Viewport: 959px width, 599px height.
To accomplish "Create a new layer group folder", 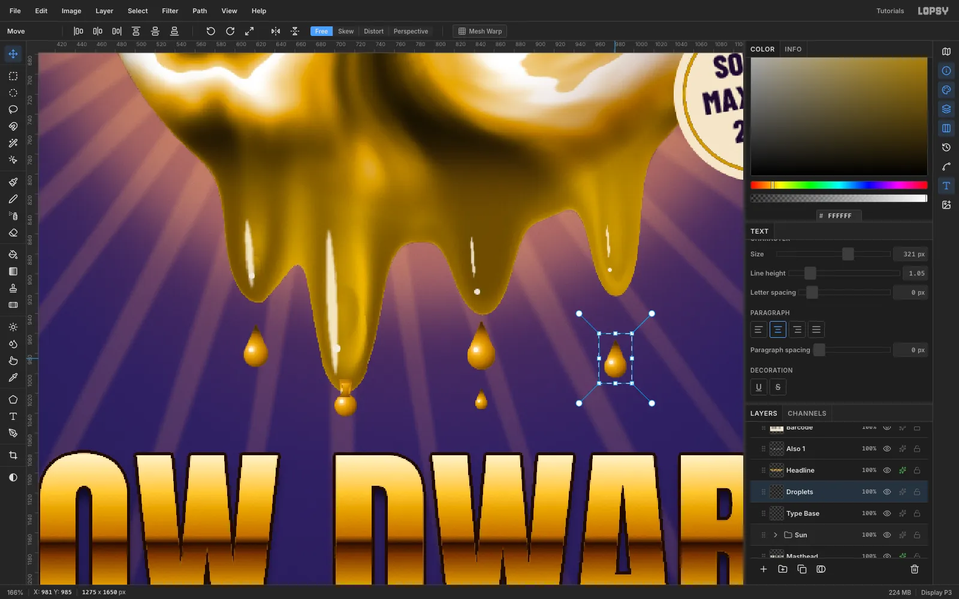I will (783, 569).
